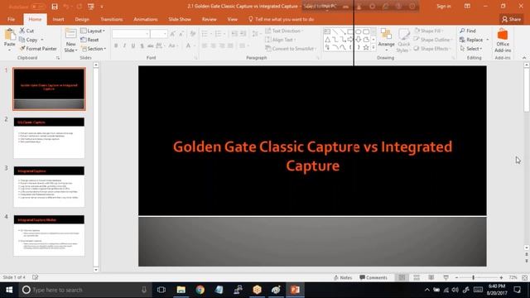The height and width of the screenshot is (298, 530).
Task: Fit slide to current window icon
Action: [524, 277]
